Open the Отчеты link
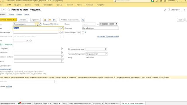 pyautogui.click(x=27, y=15)
